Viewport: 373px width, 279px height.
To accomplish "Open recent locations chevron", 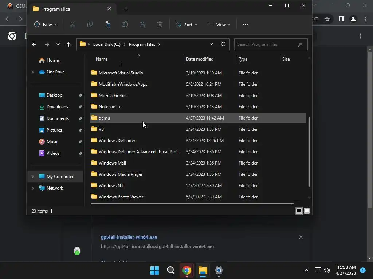I will pyautogui.click(x=58, y=44).
